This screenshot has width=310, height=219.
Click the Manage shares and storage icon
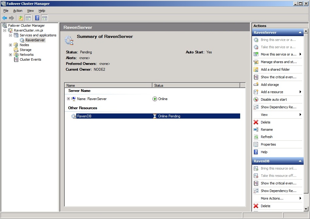256,62
